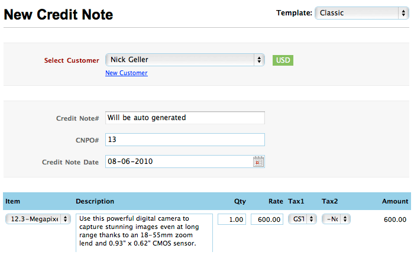Click the CNPO# label

point(87,140)
